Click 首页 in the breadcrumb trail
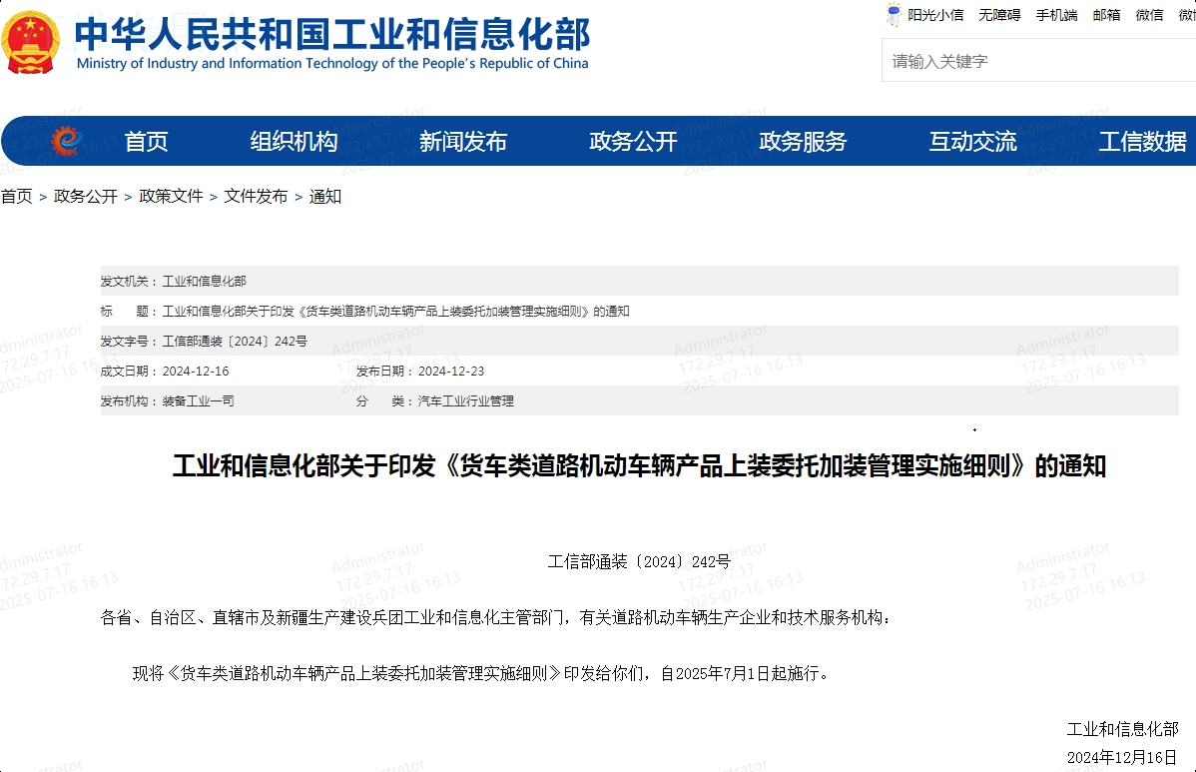Image resolution: width=1196 pixels, height=772 pixels. click(17, 197)
